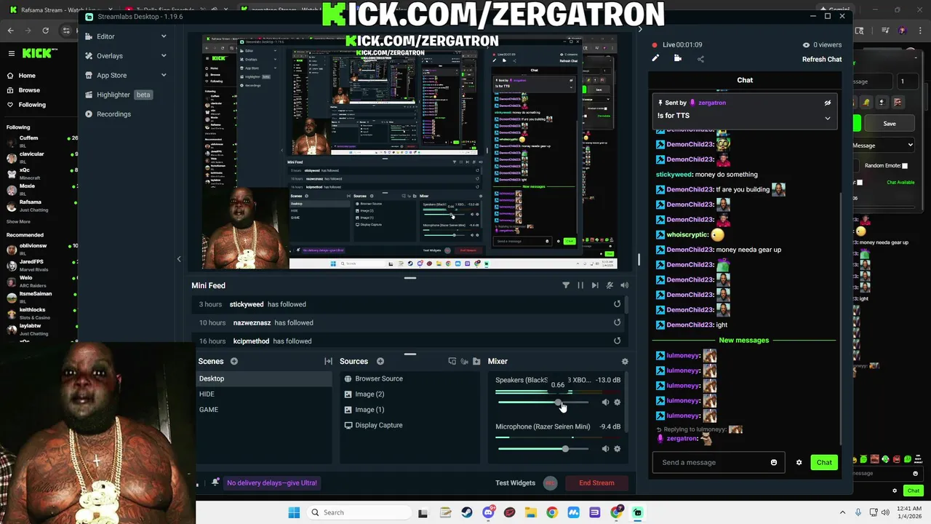Open File Explorer from the taskbar
The height and width of the screenshot is (524, 931).
[x=531, y=512]
